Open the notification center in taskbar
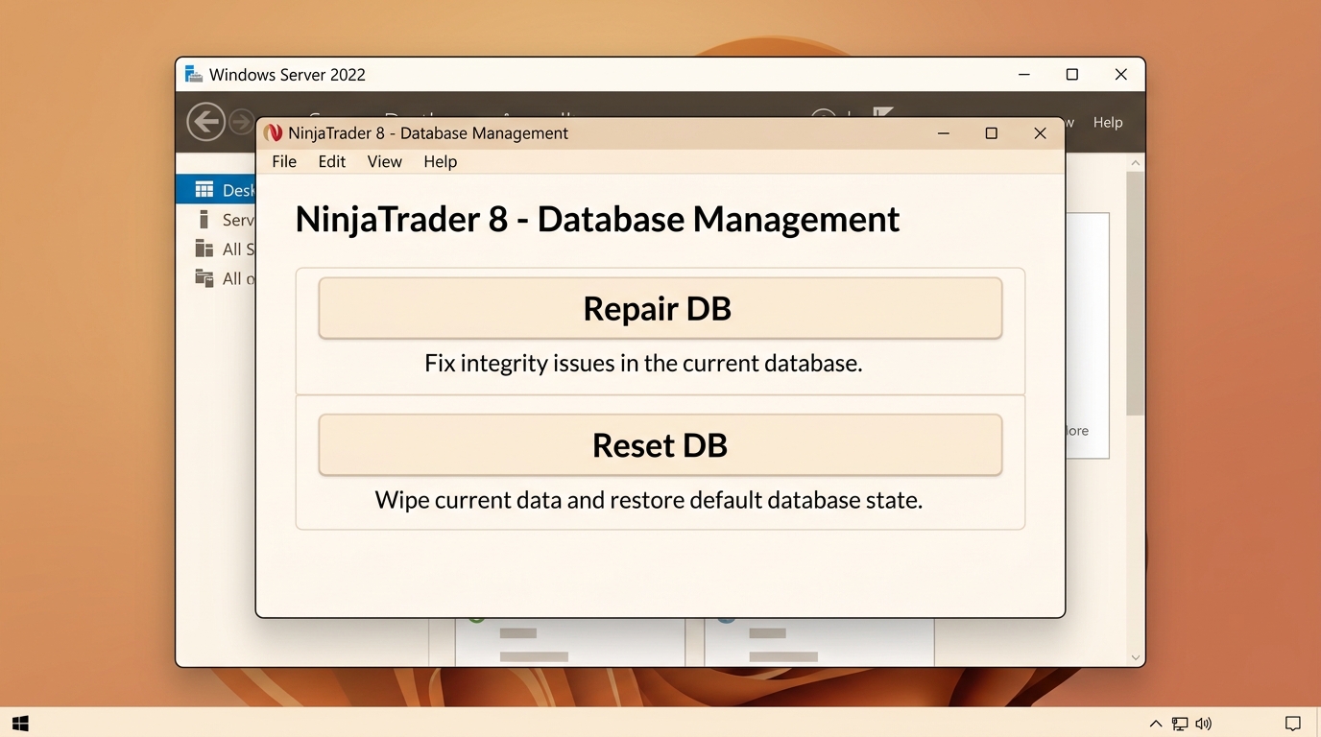The width and height of the screenshot is (1321, 737). pyautogui.click(x=1293, y=724)
